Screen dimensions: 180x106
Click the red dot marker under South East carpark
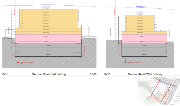[x=18, y=63]
